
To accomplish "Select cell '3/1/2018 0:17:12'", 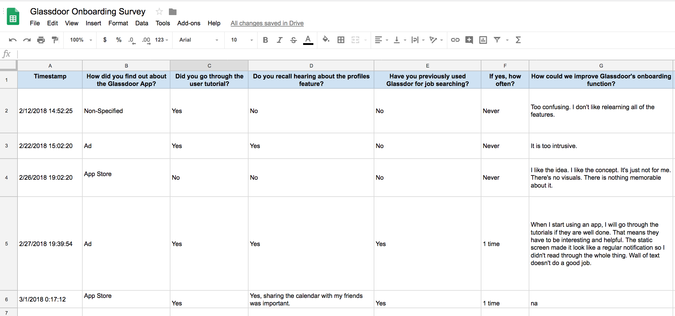I will tap(50, 299).
